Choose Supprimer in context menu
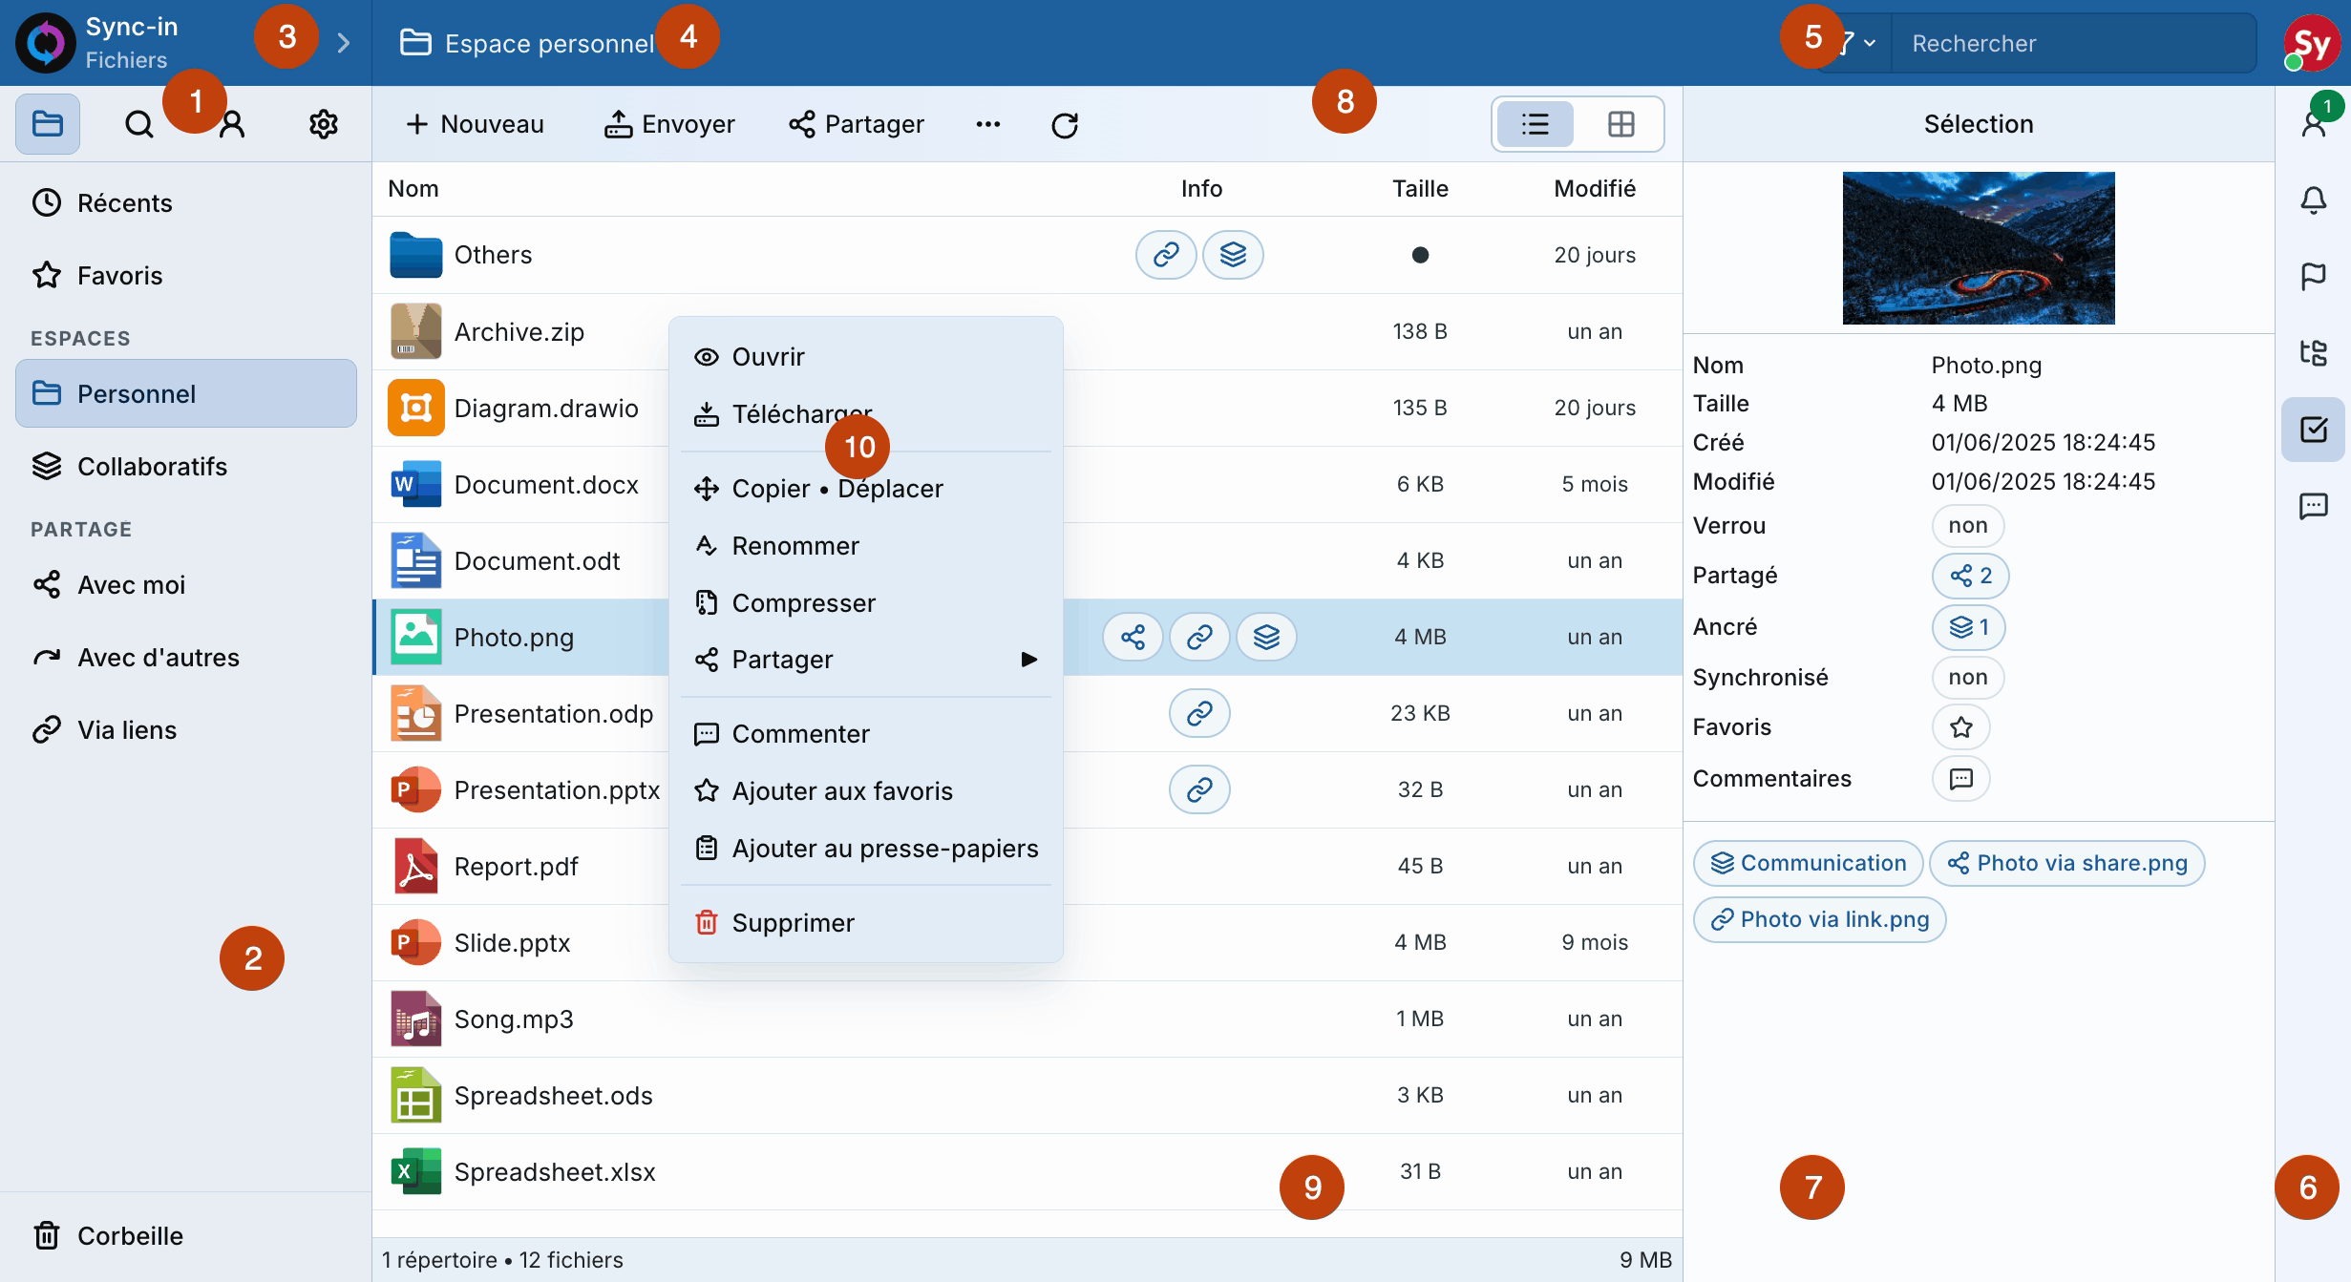Image resolution: width=2351 pixels, height=1282 pixels. point(866,923)
